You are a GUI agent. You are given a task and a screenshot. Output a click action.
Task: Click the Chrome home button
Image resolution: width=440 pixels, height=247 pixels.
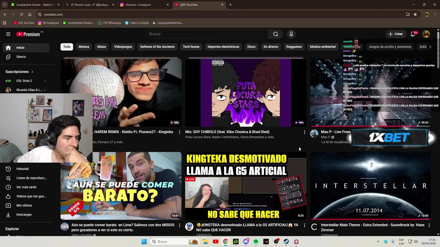tap(30, 14)
